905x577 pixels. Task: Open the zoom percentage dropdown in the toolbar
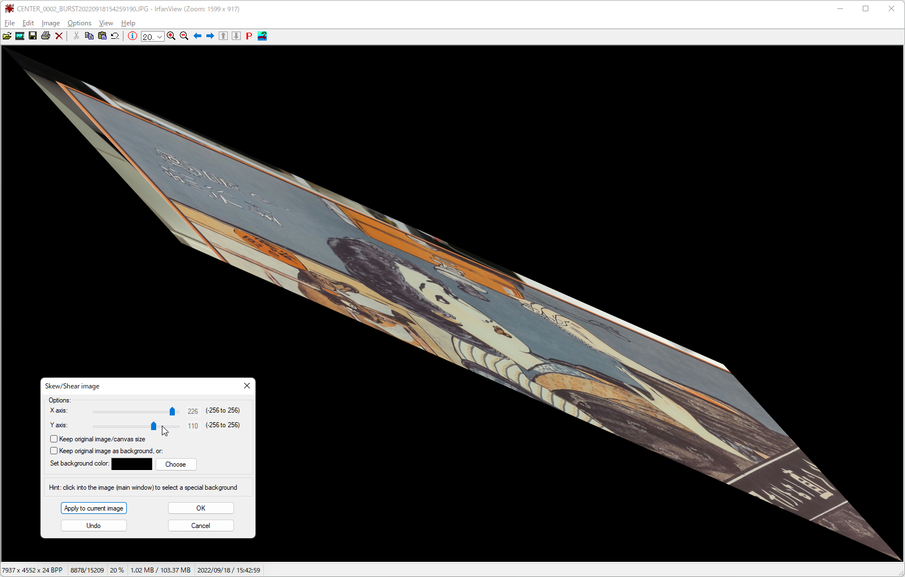[x=160, y=37]
